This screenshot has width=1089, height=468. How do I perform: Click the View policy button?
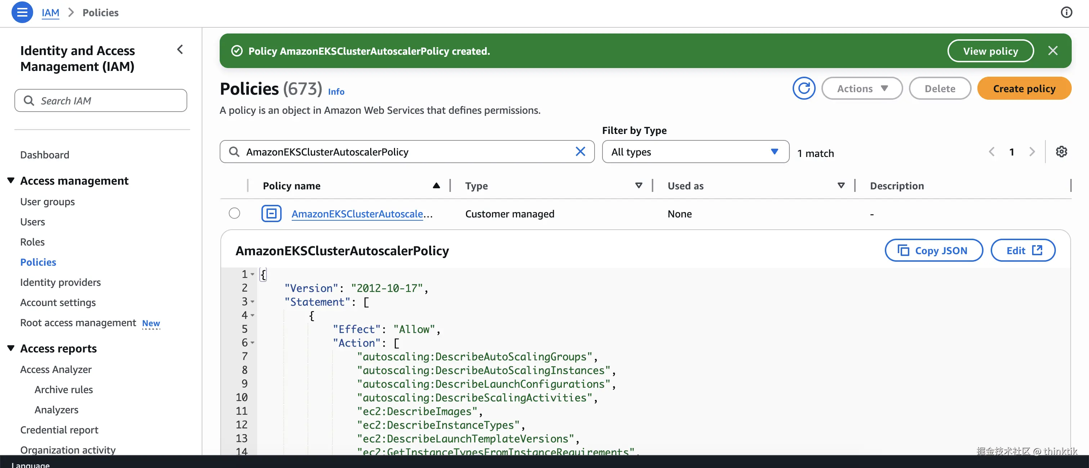click(x=990, y=51)
